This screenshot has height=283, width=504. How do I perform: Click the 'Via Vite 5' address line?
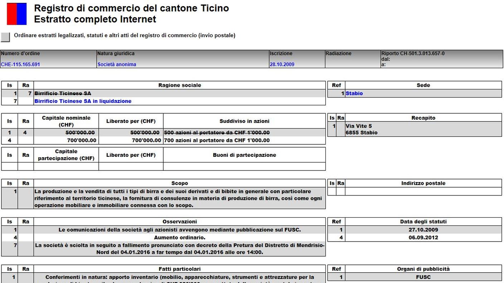click(x=359, y=126)
